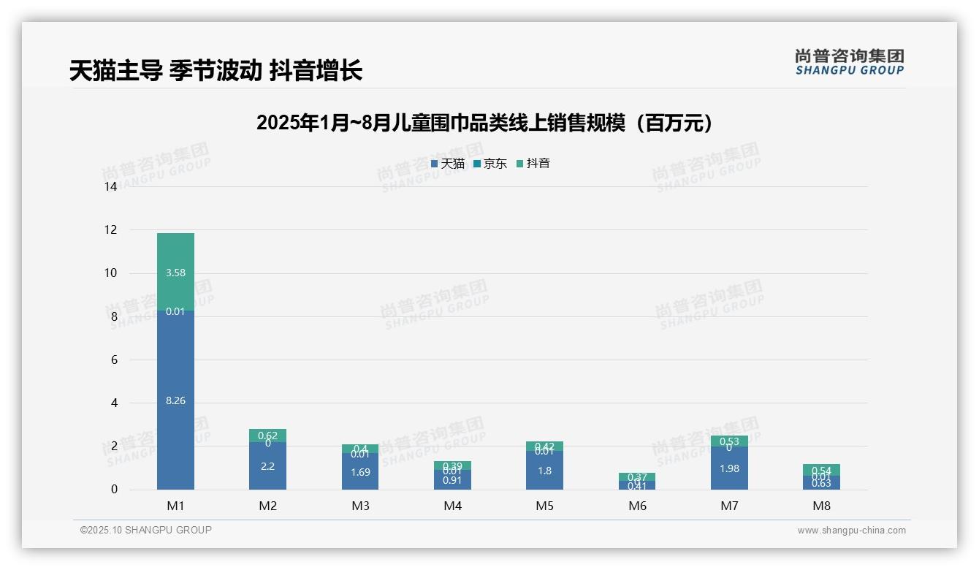Click the heading 天猫主导 季节波动 抖音增长
Viewport: 979px width, 570px height.
tap(218, 70)
